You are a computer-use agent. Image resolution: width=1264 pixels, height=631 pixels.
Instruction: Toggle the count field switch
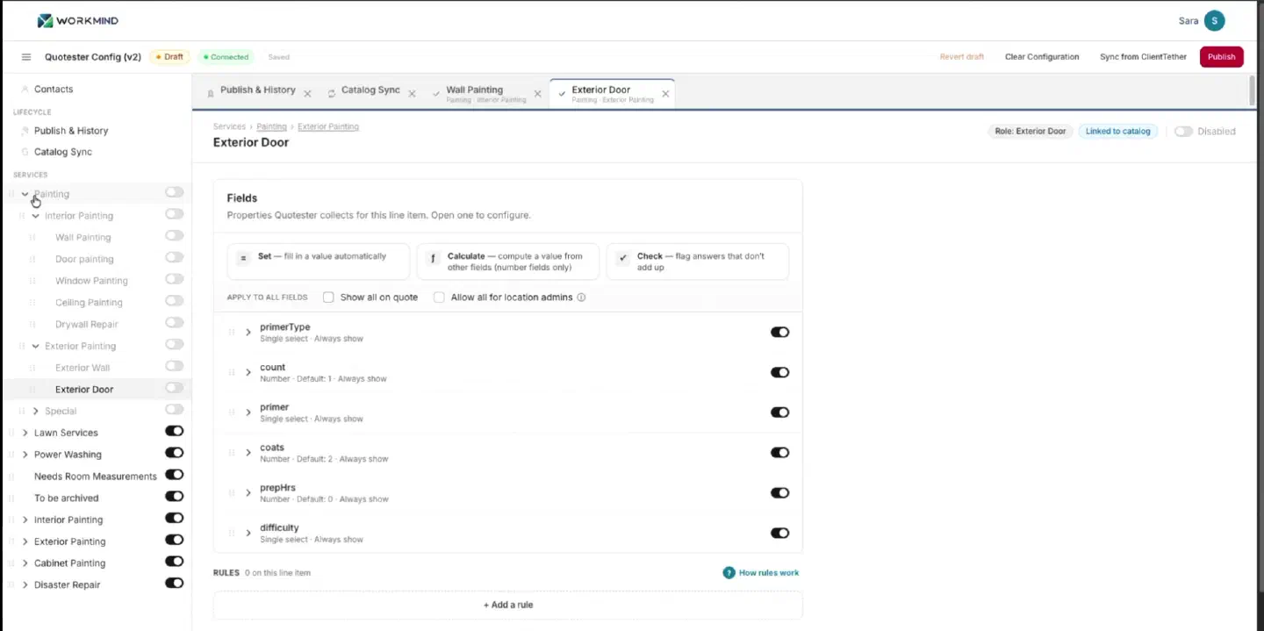[x=779, y=373]
